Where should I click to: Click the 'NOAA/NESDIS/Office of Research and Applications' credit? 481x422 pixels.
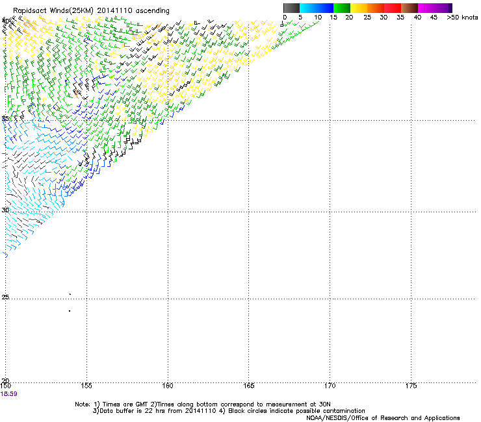[x=383, y=418]
